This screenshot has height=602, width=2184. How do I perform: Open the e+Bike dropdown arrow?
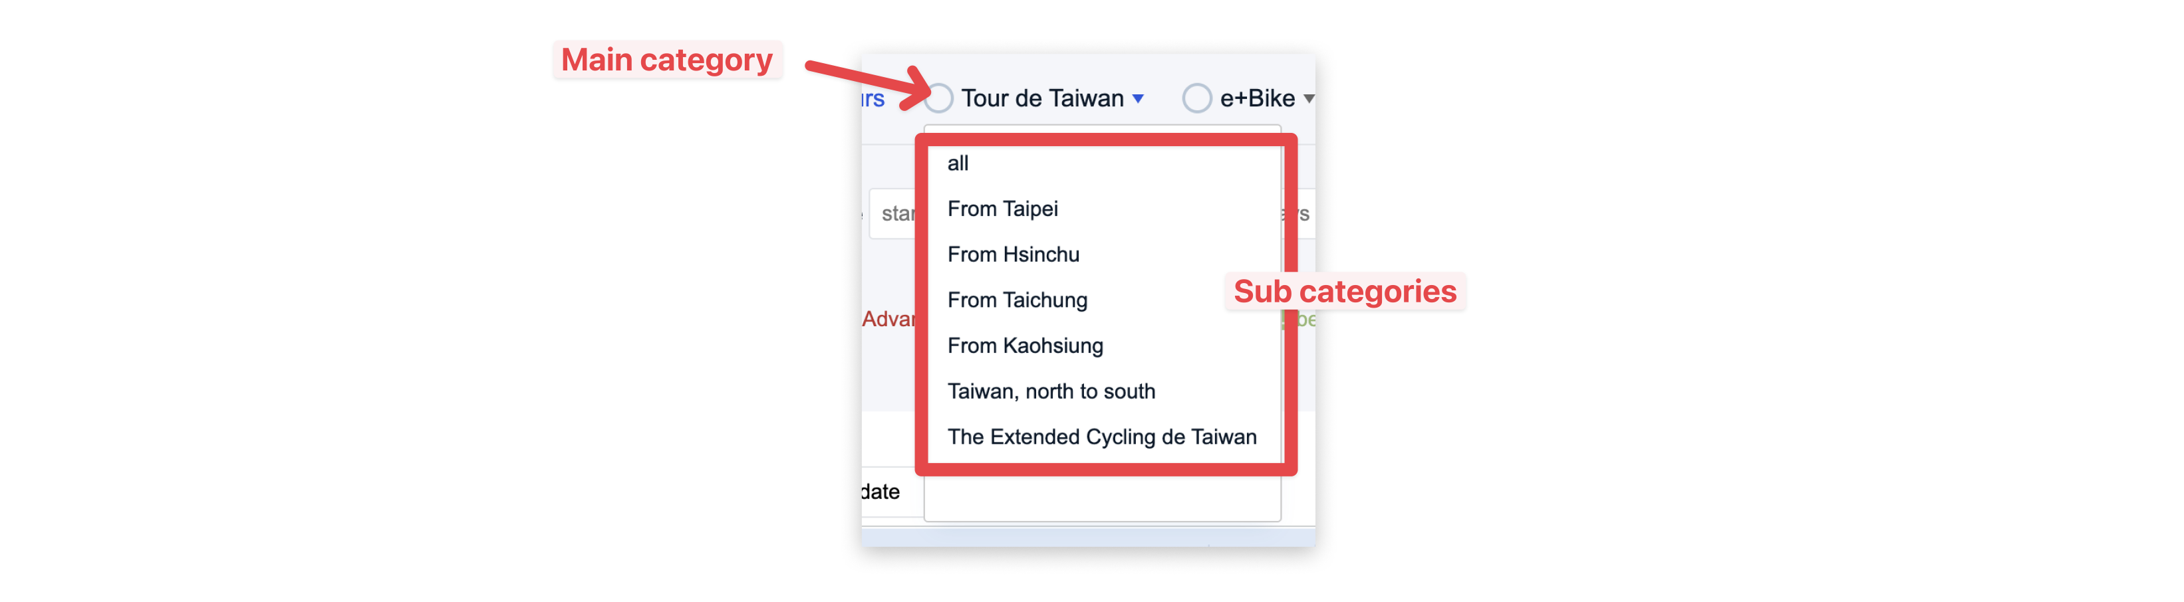pyautogui.click(x=1308, y=99)
